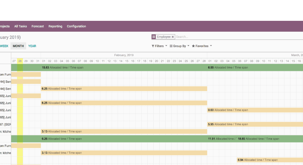Screen dimensions: 303x165
Task: Open the Filters dropdown
Action: (159, 46)
